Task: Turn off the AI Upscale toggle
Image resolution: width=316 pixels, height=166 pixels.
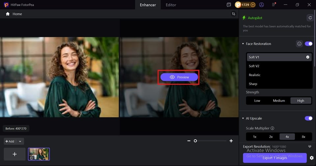Action: tap(308, 118)
